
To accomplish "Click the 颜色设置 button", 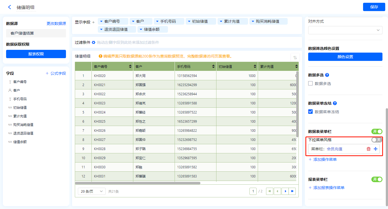I will pos(345,57).
